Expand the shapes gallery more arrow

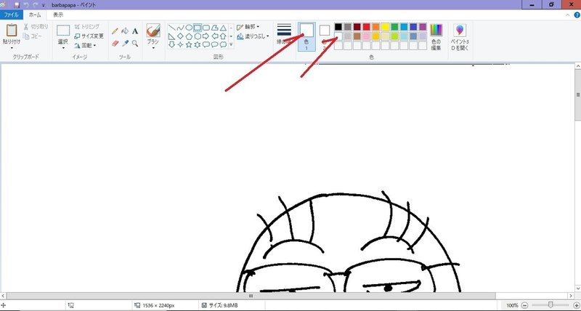231,44
